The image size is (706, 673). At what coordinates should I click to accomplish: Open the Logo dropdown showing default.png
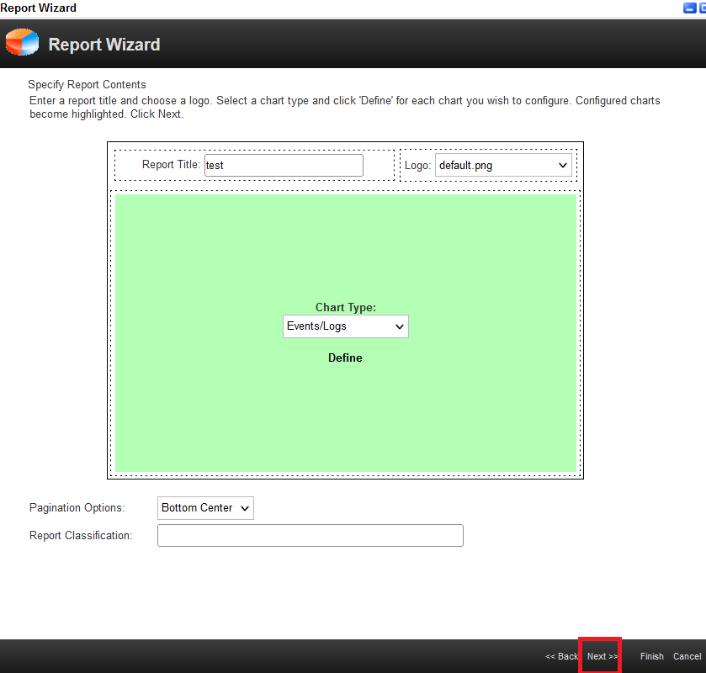[503, 165]
